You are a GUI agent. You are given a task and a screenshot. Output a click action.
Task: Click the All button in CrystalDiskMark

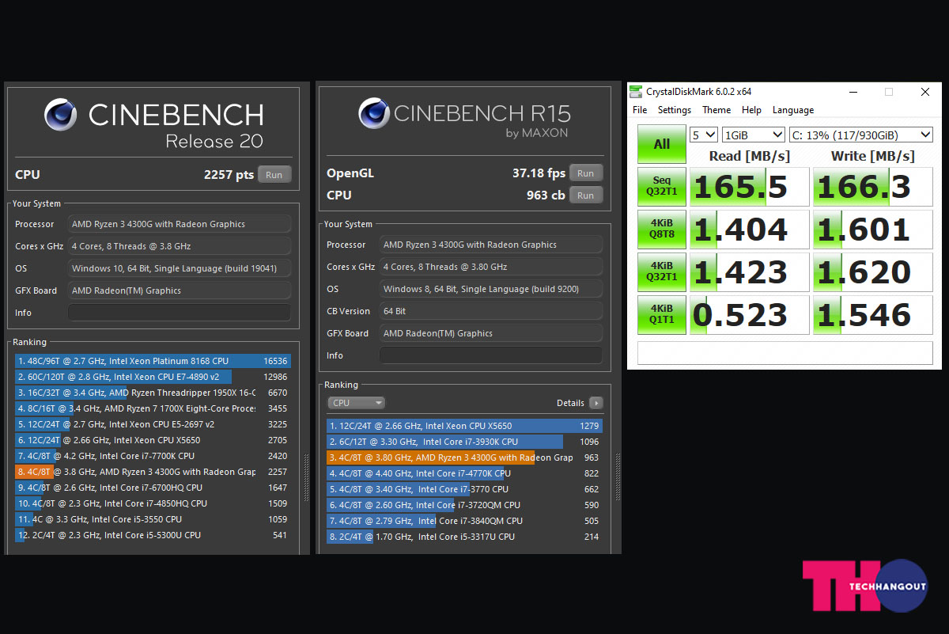pyautogui.click(x=662, y=144)
